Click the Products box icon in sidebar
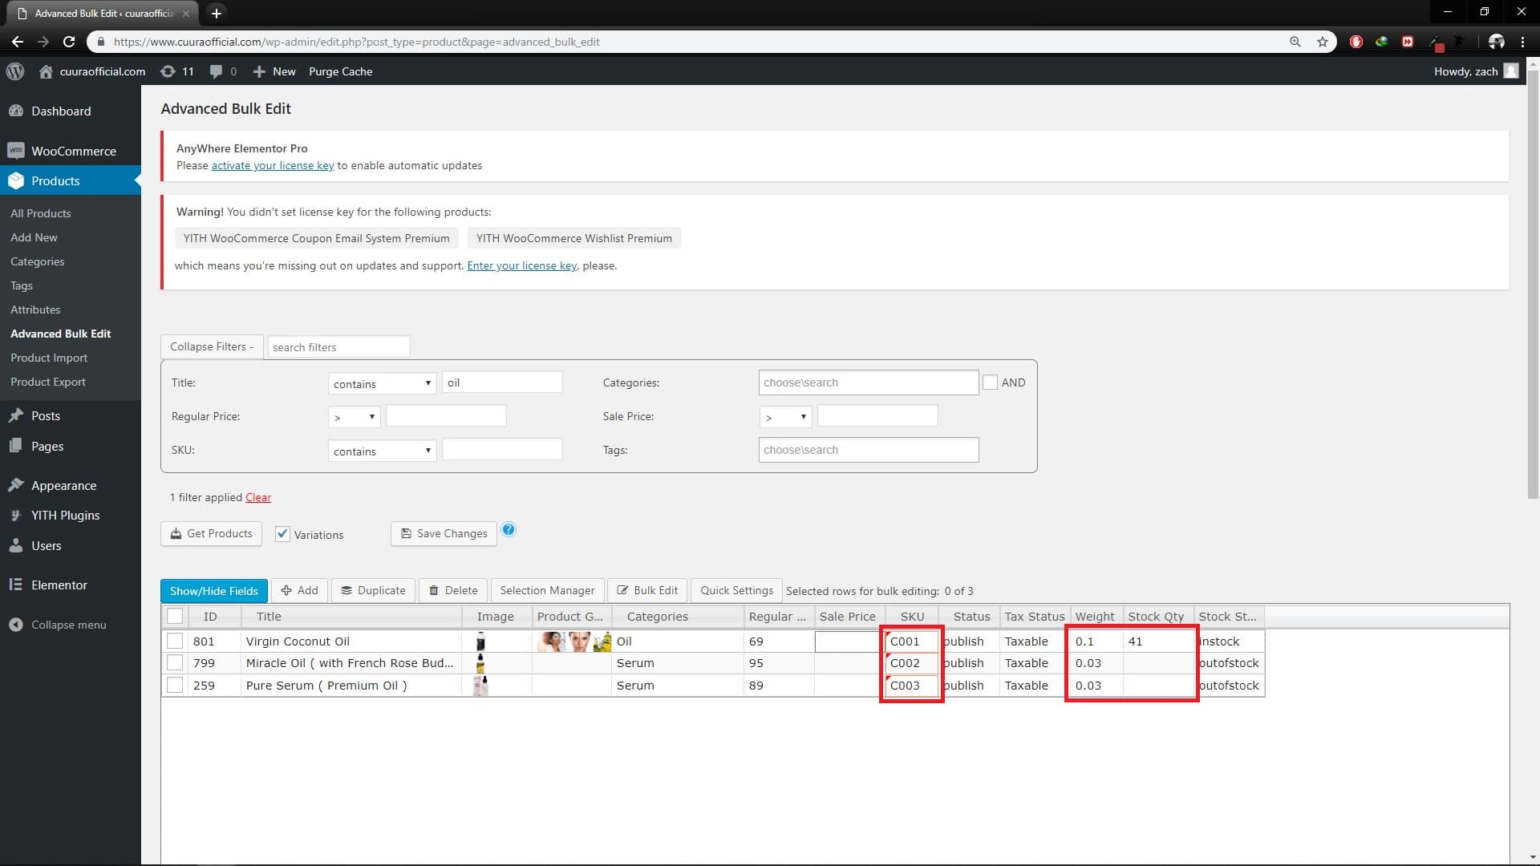 tap(16, 181)
